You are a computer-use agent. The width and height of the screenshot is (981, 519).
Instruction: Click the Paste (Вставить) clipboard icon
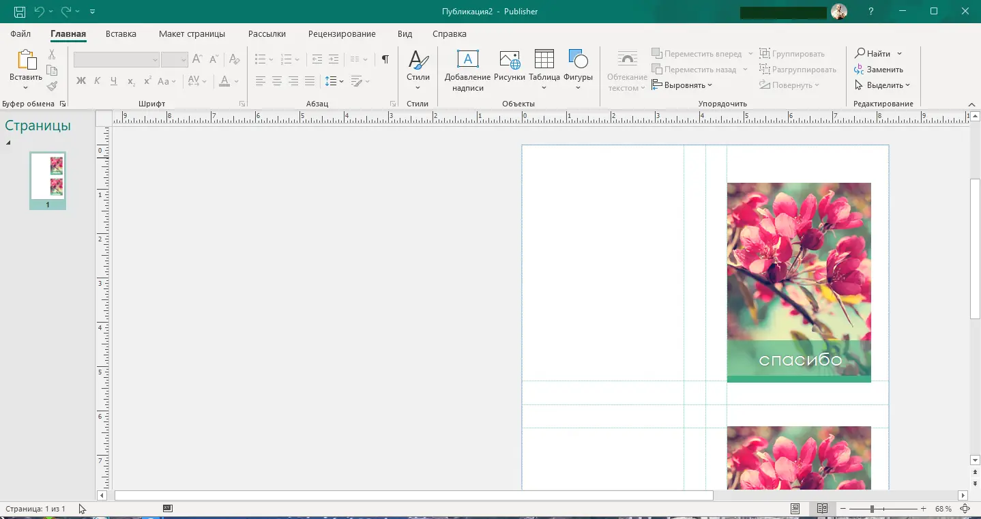point(26,61)
